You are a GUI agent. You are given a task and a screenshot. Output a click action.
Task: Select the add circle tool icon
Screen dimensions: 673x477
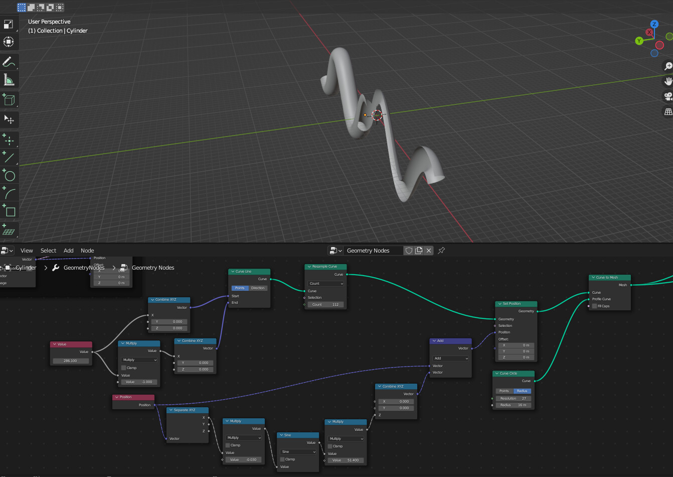9,175
